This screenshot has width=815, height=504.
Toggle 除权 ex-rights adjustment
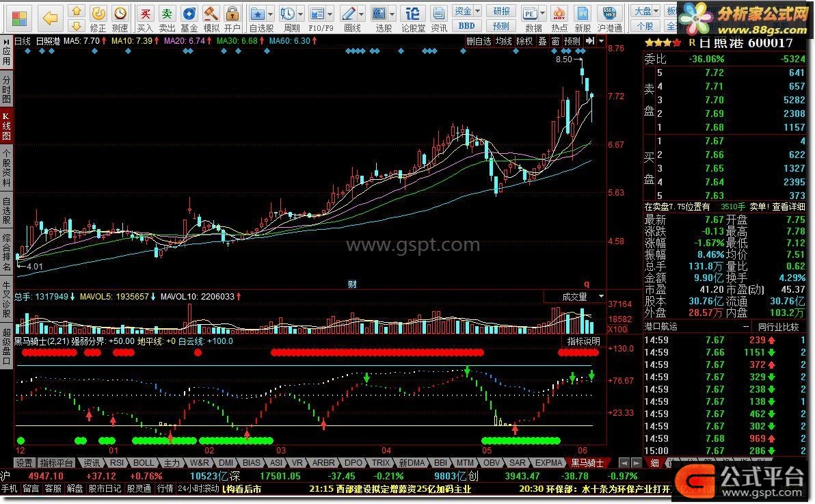coord(524,41)
